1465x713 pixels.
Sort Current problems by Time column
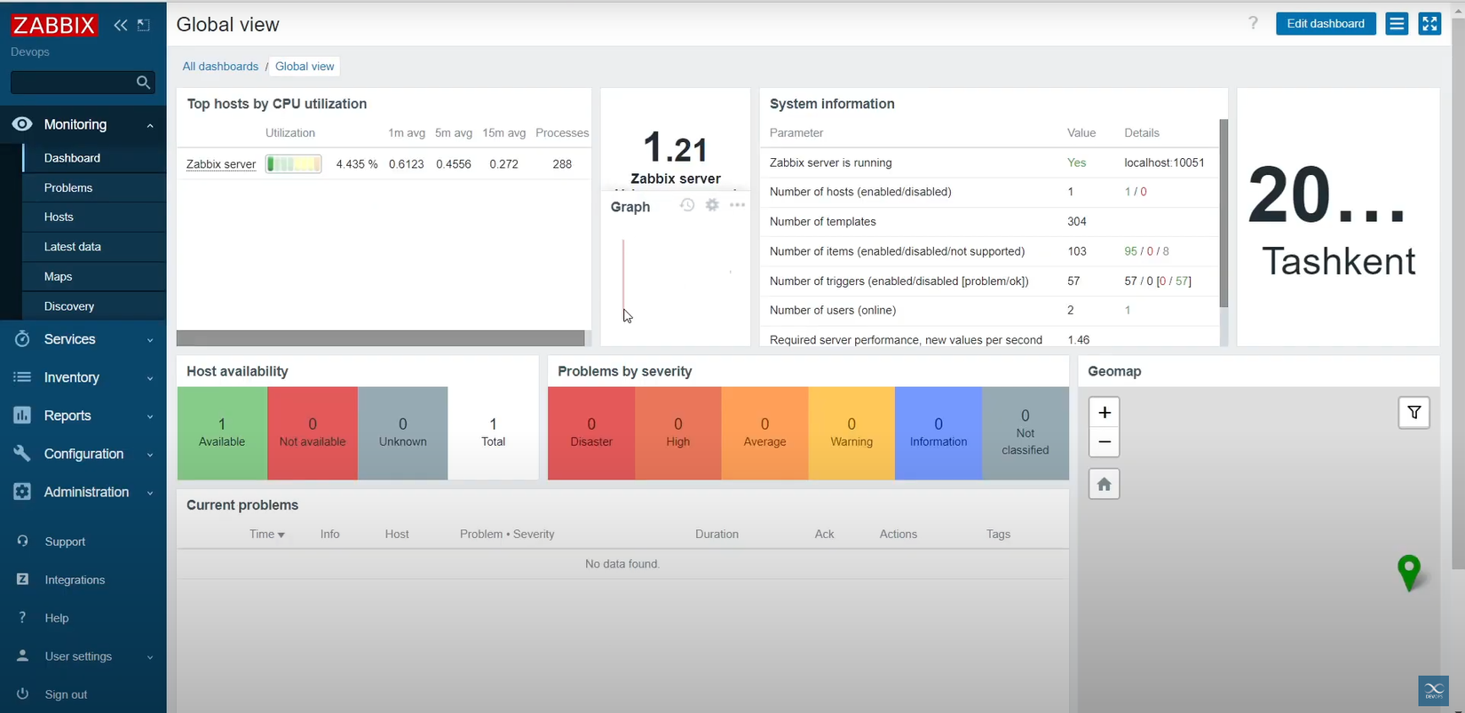pyautogui.click(x=266, y=534)
